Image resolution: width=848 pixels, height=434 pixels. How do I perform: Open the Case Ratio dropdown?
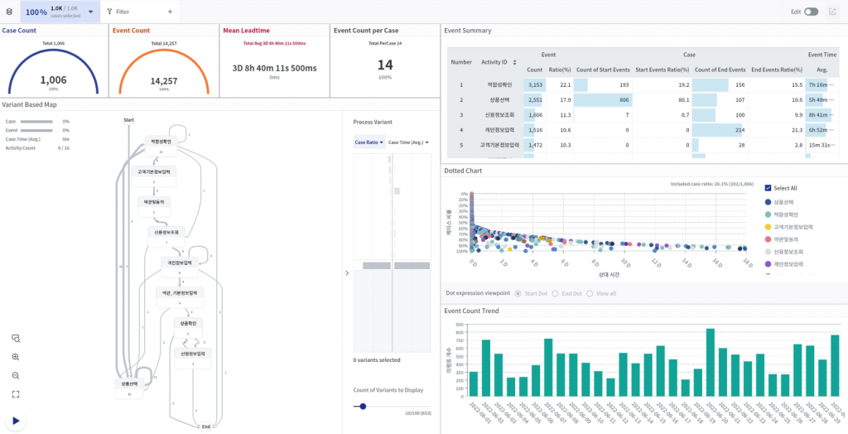[x=369, y=142]
